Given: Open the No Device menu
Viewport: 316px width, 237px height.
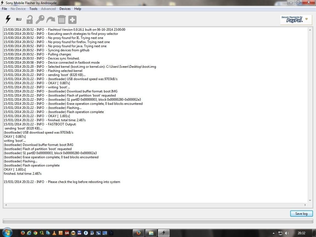Looking at the screenshot, I should tap(18, 9).
